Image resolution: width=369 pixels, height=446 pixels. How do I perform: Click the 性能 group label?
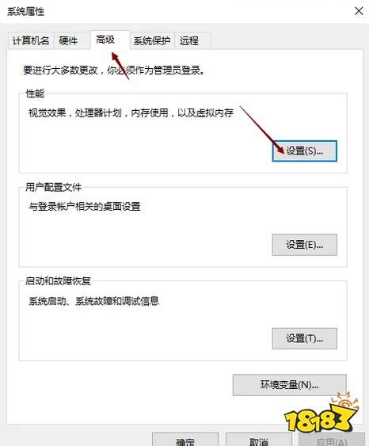[35, 93]
